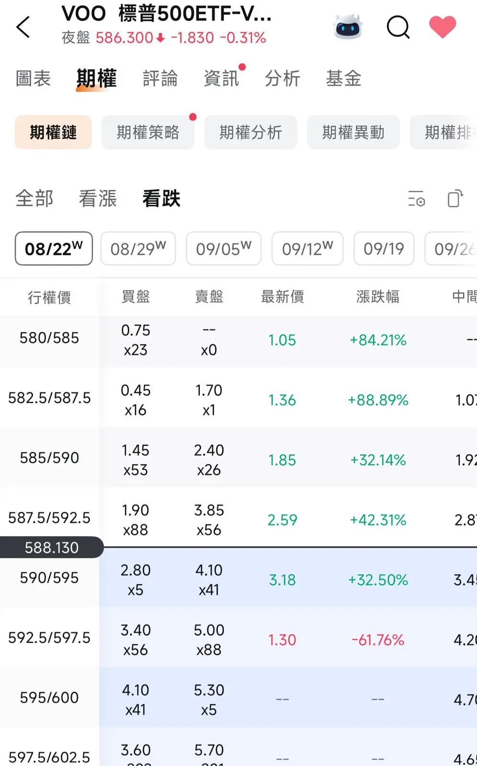Tap ask 2.40 x26 cell
This screenshot has width=477, height=766.
click(209, 460)
